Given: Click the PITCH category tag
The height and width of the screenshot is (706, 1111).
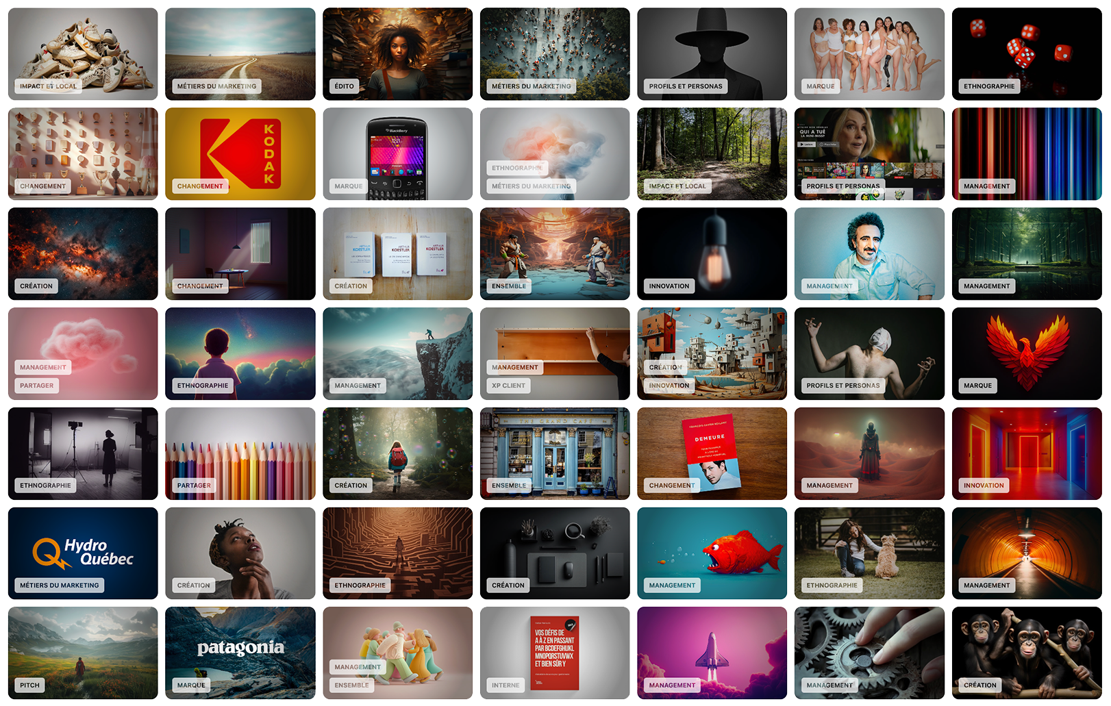Looking at the screenshot, I should pos(29,685).
